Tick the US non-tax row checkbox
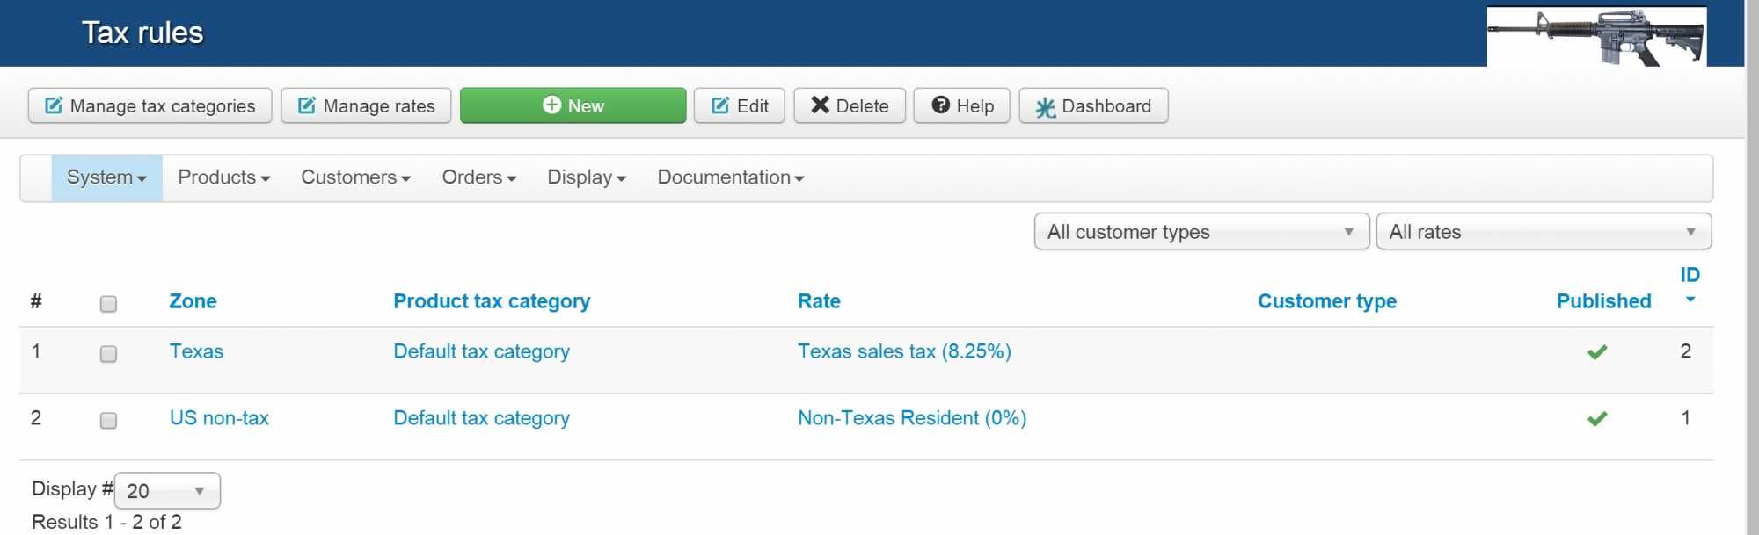Image resolution: width=1759 pixels, height=535 pixels. tap(108, 421)
